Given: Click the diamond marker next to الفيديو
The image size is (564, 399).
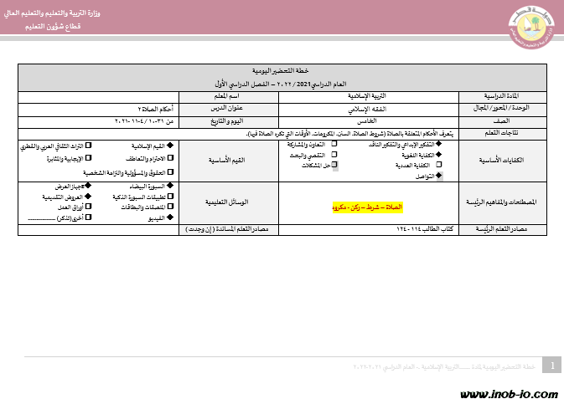Looking at the screenshot, I should click(x=170, y=217).
